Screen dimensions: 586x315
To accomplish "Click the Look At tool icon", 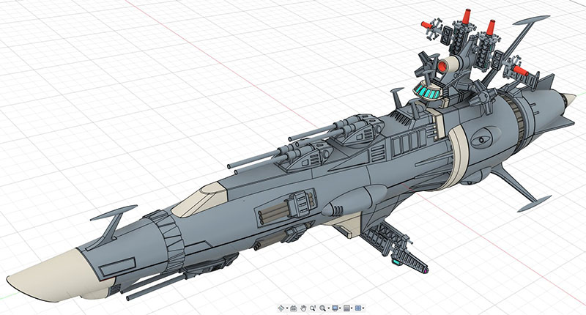I will pyautogui.click(x=294, y=308).
